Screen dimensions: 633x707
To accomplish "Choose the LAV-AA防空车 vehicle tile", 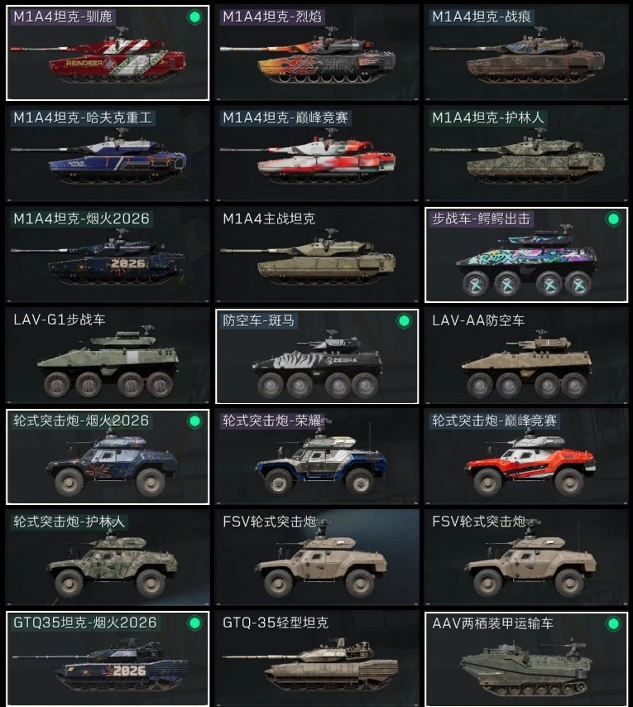I will (x=526, y=356).
